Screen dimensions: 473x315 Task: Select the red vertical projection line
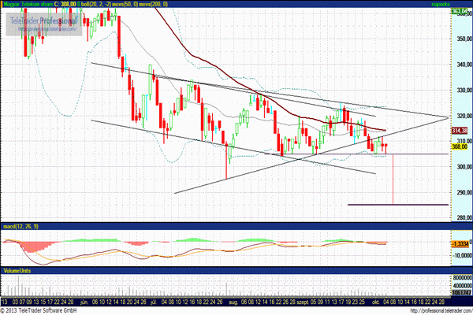click(x=393, y=180)
